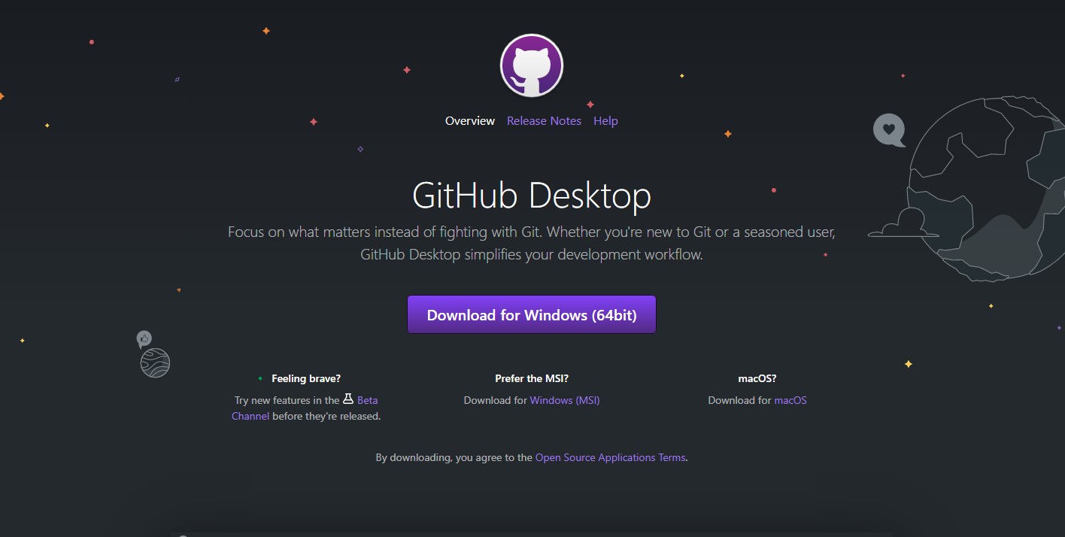Click the small striped planet icon
Image resolution: width=1065 pixels, height=537 pixels.
coord(155,363)
